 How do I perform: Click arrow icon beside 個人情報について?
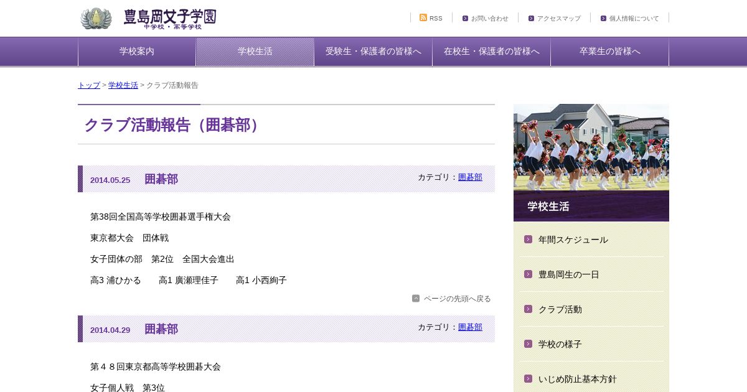(x=603, y=18)
